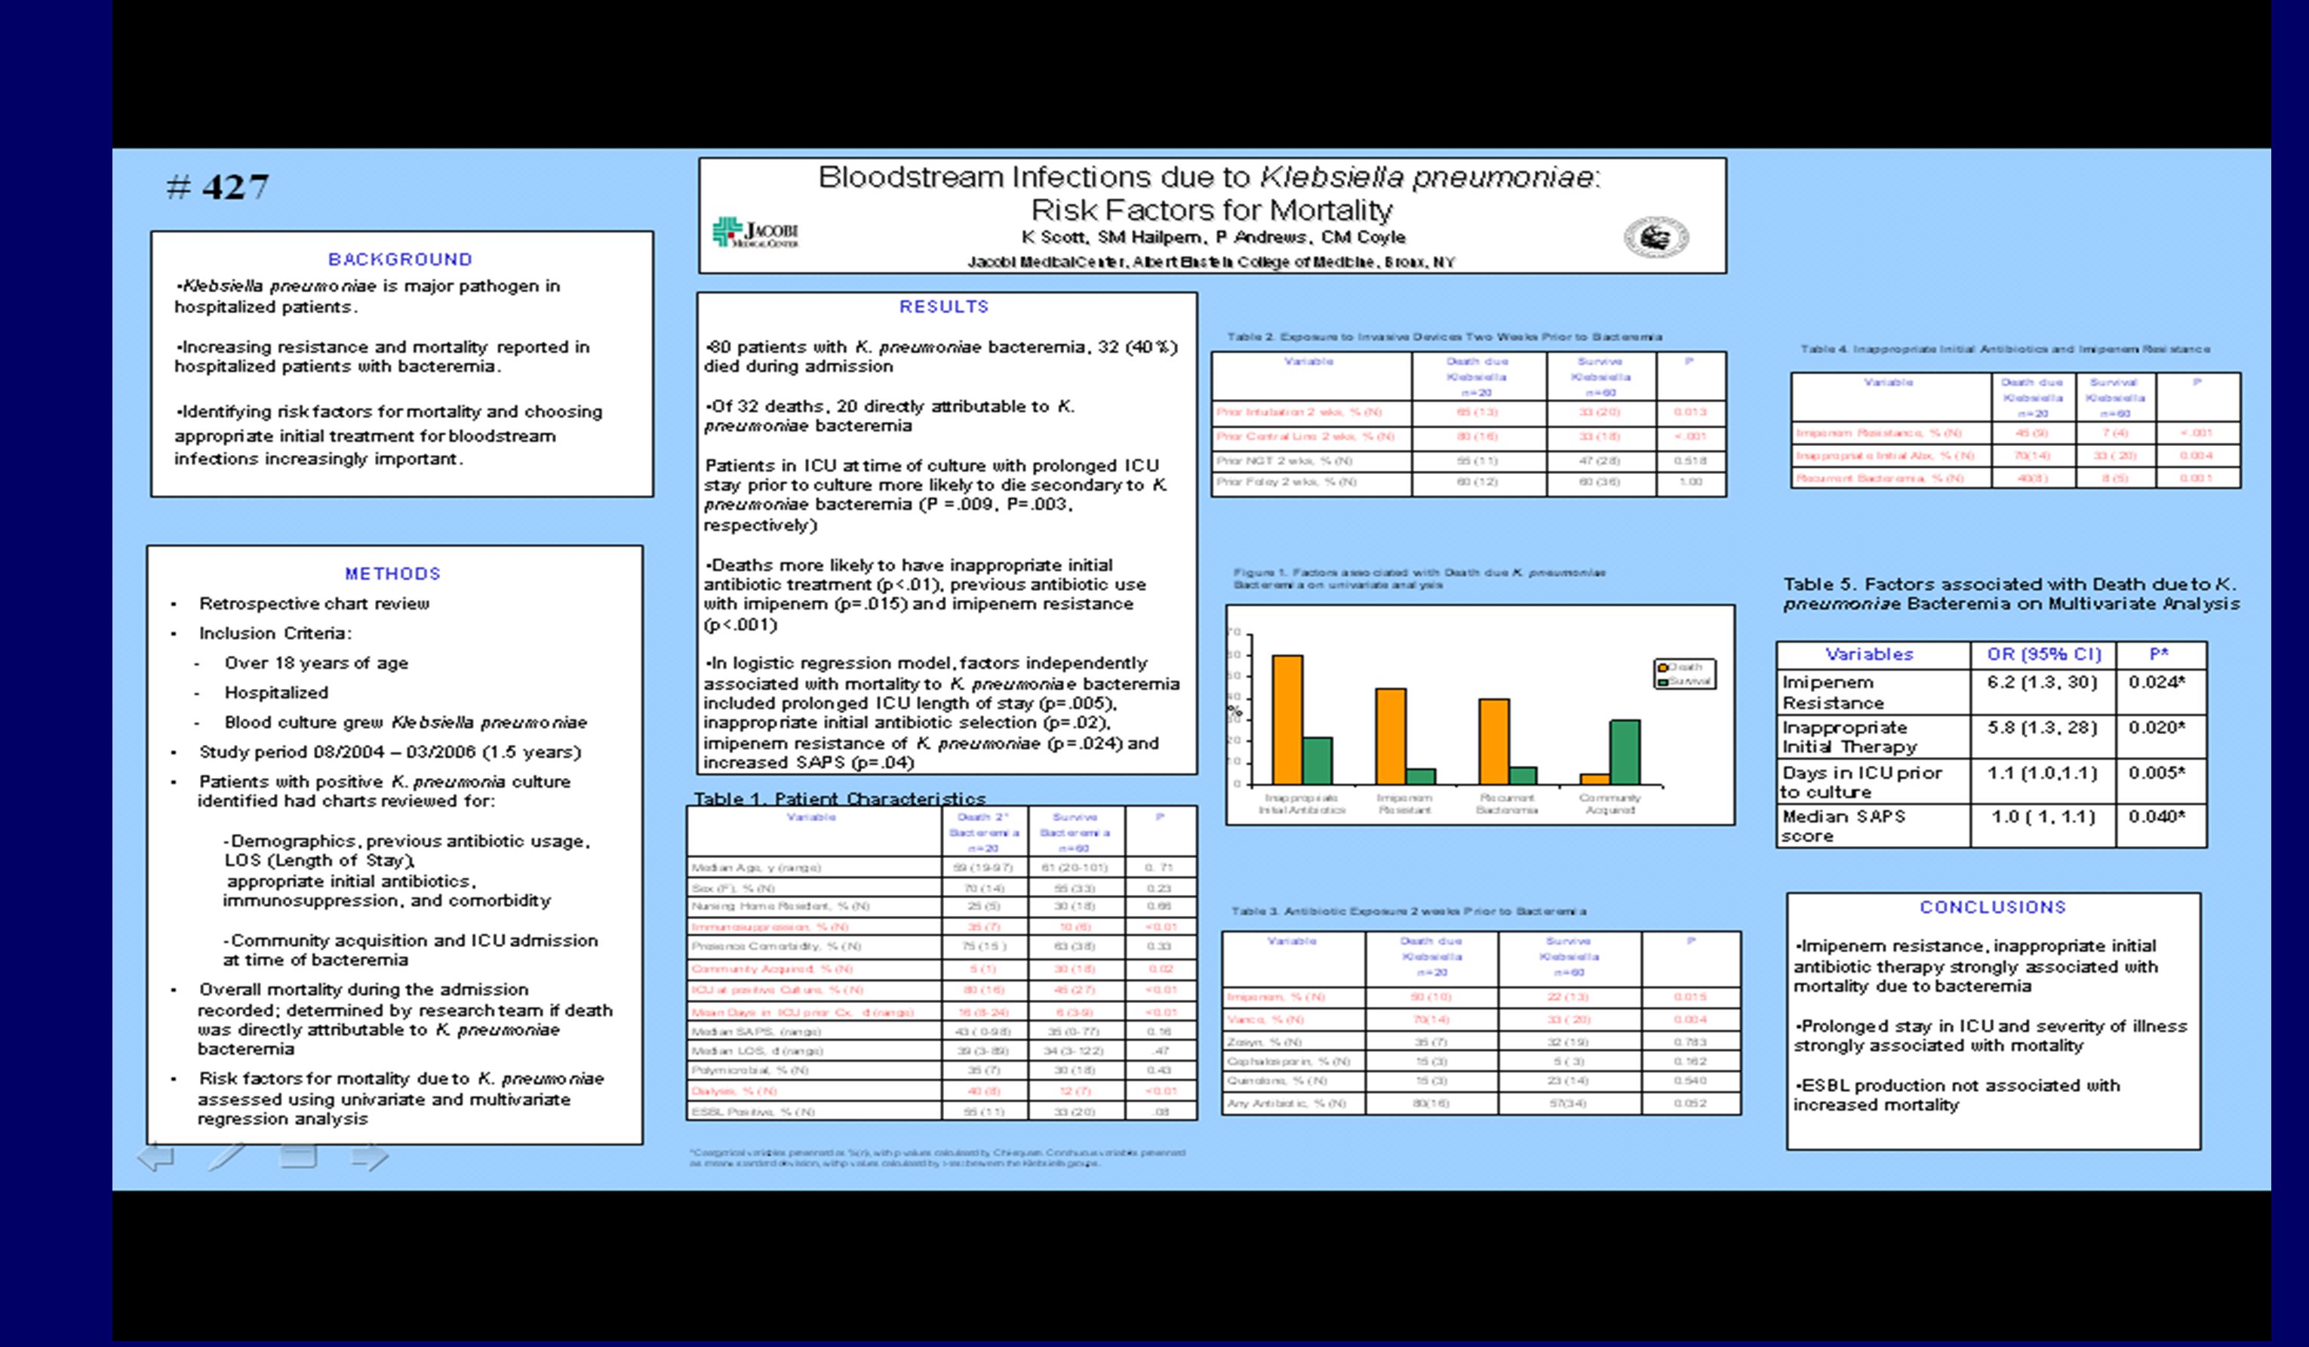This screenshot has width=2309, height=1347.
Task: Click 'ESBL production not associated' conclusion bullet
Action: click(1956, 1095)
